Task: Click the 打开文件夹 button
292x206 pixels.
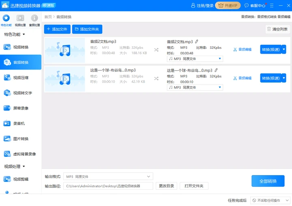Action: point(194,186)
